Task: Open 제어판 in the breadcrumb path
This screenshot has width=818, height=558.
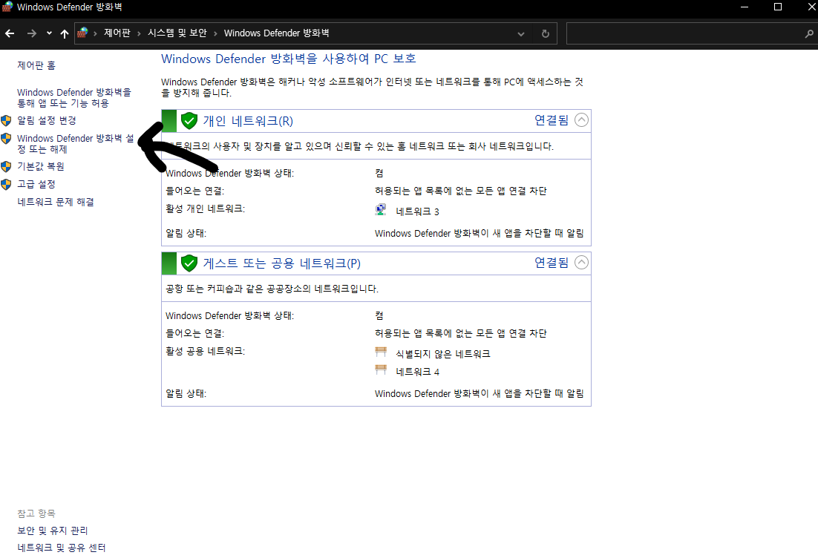Action: point(117,33)
